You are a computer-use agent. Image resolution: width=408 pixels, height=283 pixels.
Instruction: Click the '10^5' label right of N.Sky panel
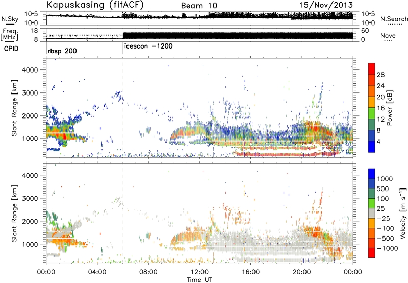coord(368,14)
